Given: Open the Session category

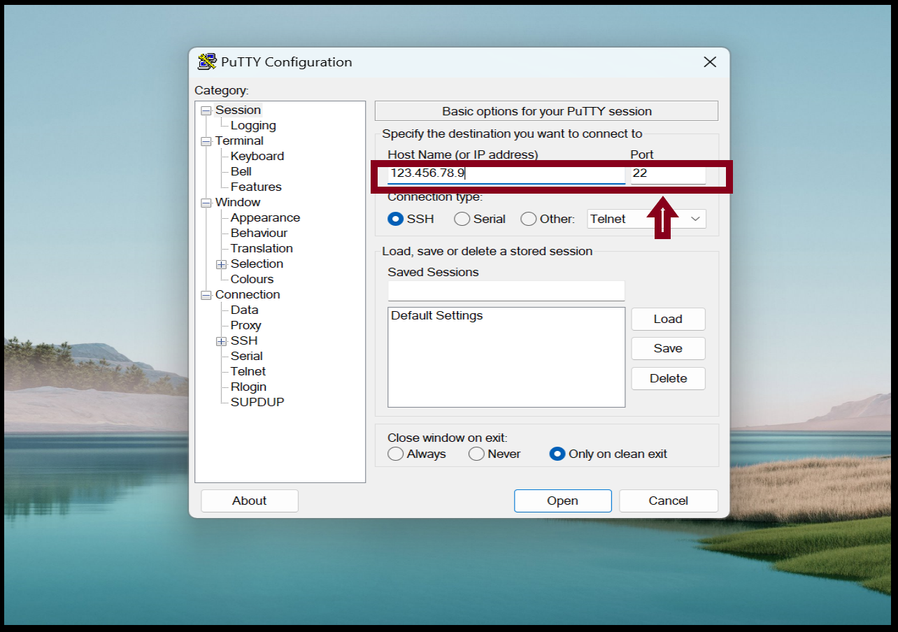Looking at the screenshot, I should pos(238,110).
